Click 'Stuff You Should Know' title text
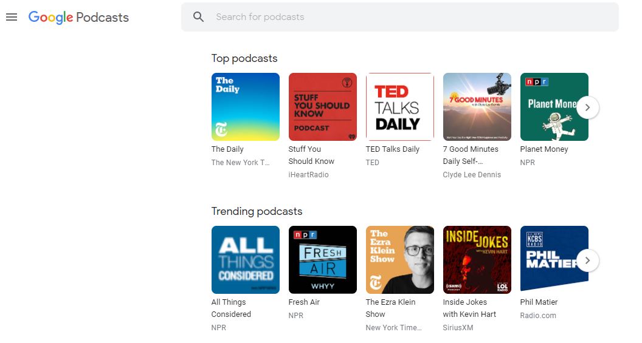Screen dimensions: 642x343 tap(311, 155)
